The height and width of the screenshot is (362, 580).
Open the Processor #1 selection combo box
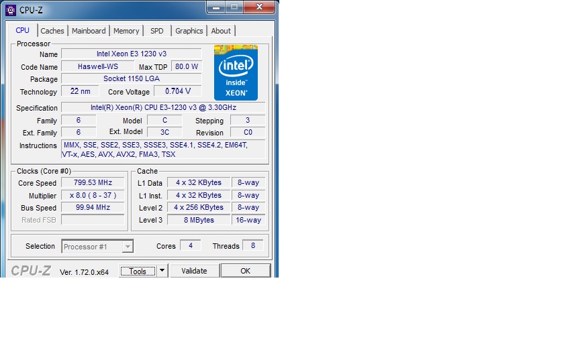[x=97, y=247]
